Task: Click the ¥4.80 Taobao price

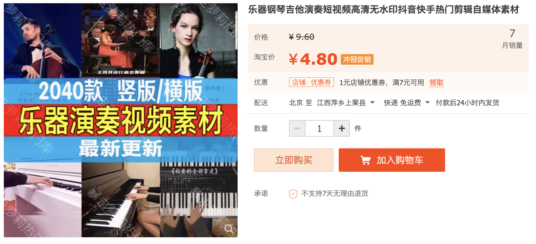Action: coord(313,59)
